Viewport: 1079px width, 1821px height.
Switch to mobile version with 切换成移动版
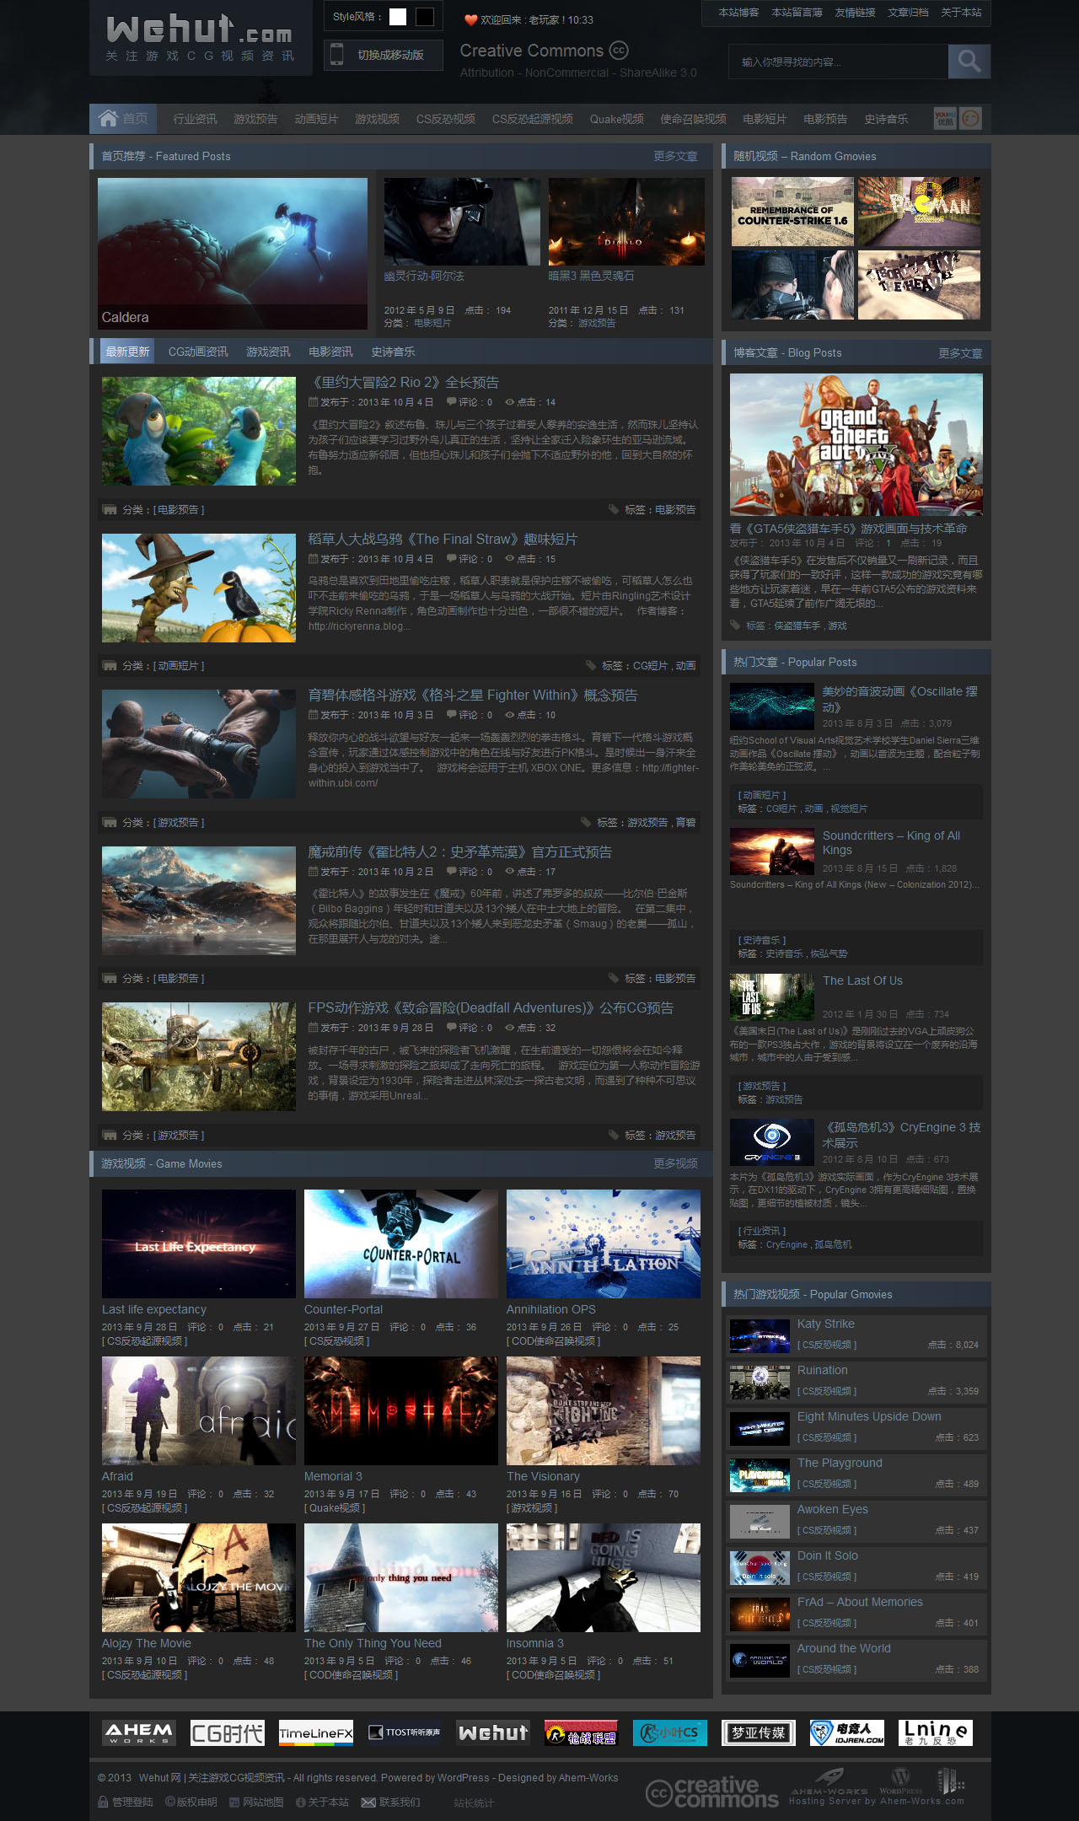384,55
